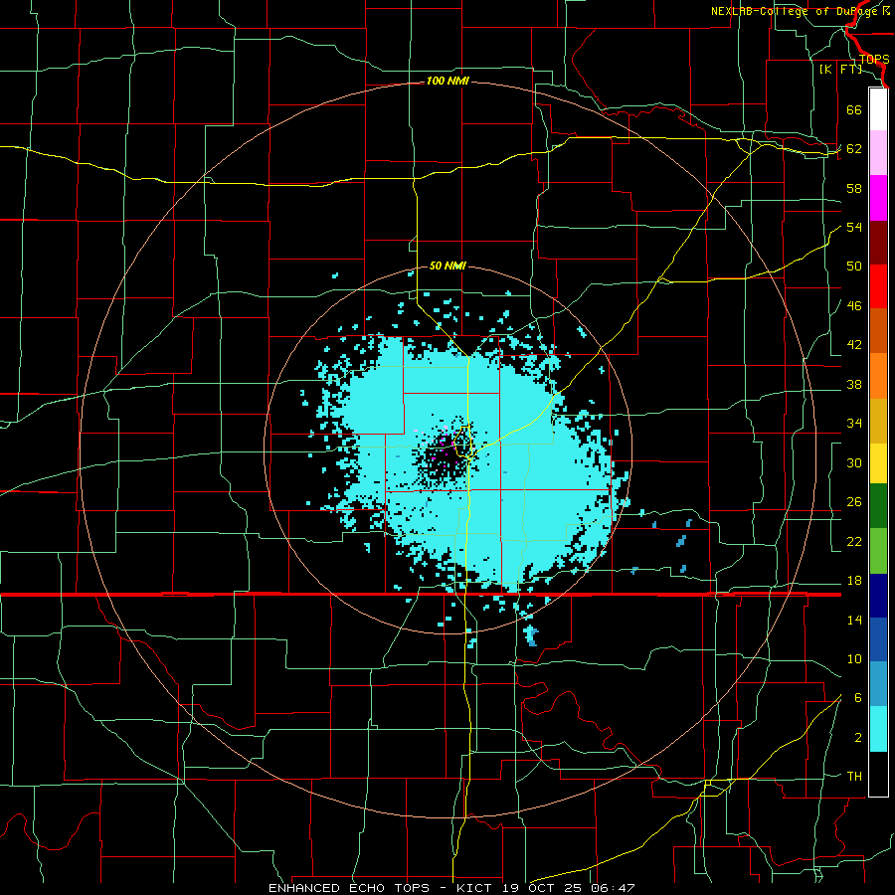Click the "38" legend value
This screenshot has height=895, width=895.
coord(854,385)
